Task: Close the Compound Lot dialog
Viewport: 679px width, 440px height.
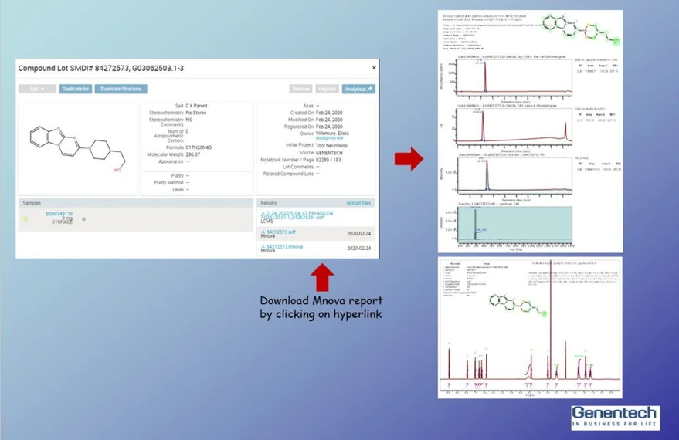Action: point(374,68)
